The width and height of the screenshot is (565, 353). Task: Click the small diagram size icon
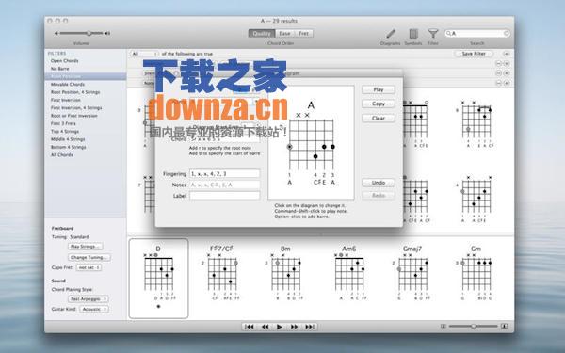point(444,327)
